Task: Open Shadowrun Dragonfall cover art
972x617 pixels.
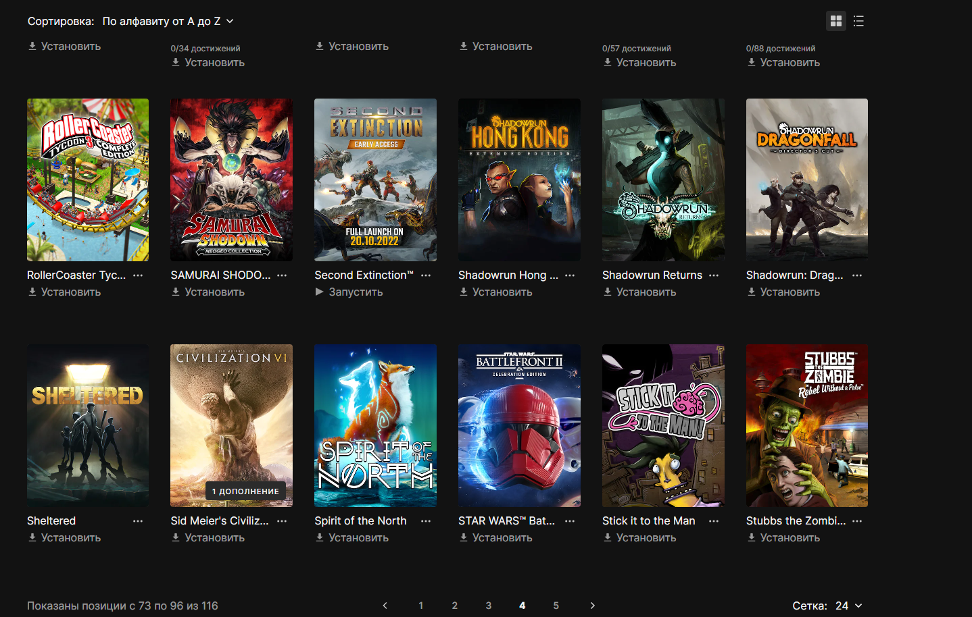Action: (807, 180)
